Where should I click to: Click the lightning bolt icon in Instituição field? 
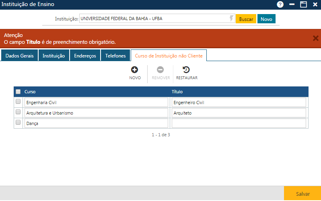pos(231,18)
